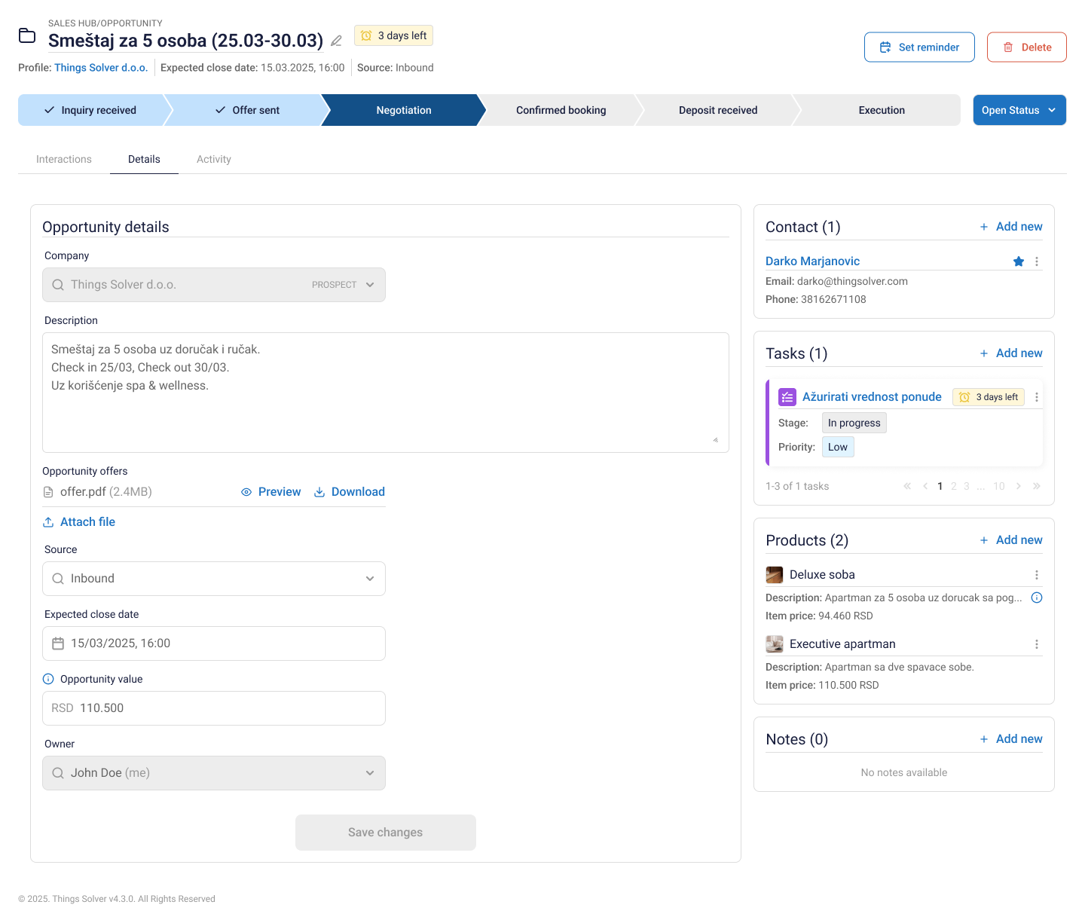Open three-dot menu for Executive apartman product
This screenshot has height=923, width=1085.
pyautogui.click(x=1037, y=644)
